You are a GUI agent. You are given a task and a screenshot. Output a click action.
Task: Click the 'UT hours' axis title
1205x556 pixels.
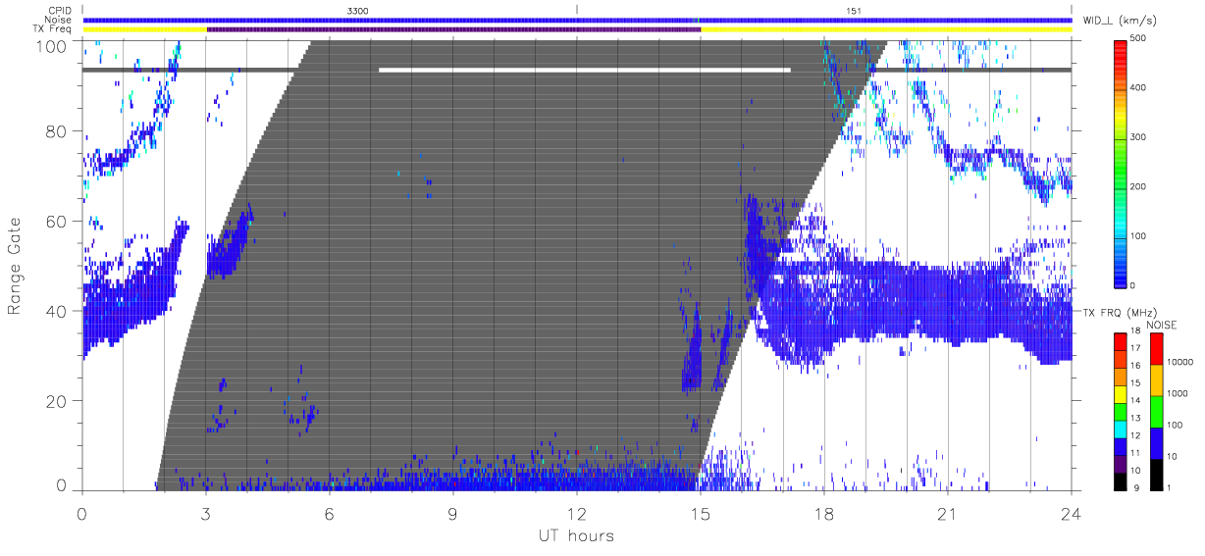576,535
